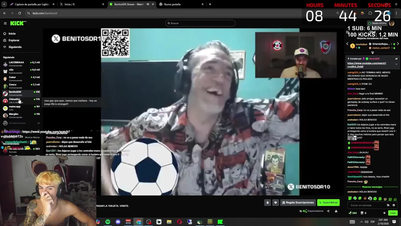Image resolution: width=401 pixels, height=226 pixels.
Task: Open the xQc channel in the sidebar
Action: pyautogui.click(x=21, y=71)
